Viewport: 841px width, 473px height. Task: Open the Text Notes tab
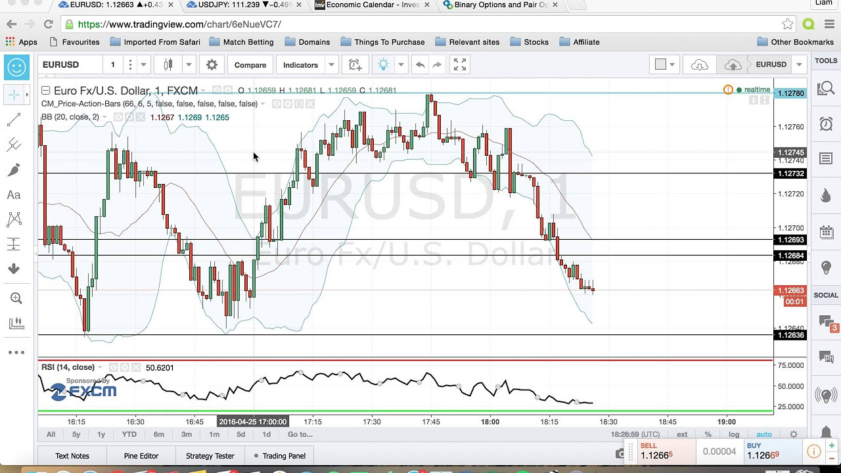pyautogui.click(x=72, y=456)
